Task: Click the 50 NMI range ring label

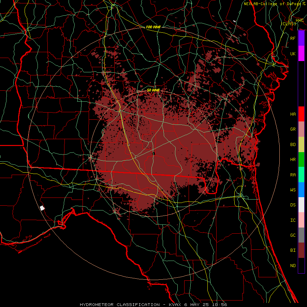Action: point(153,90)
